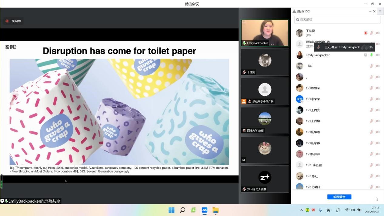Viewport: 384px width, 216px height.
Task: Select EmilyBackpacker's video tile
Action: point(265,33)
